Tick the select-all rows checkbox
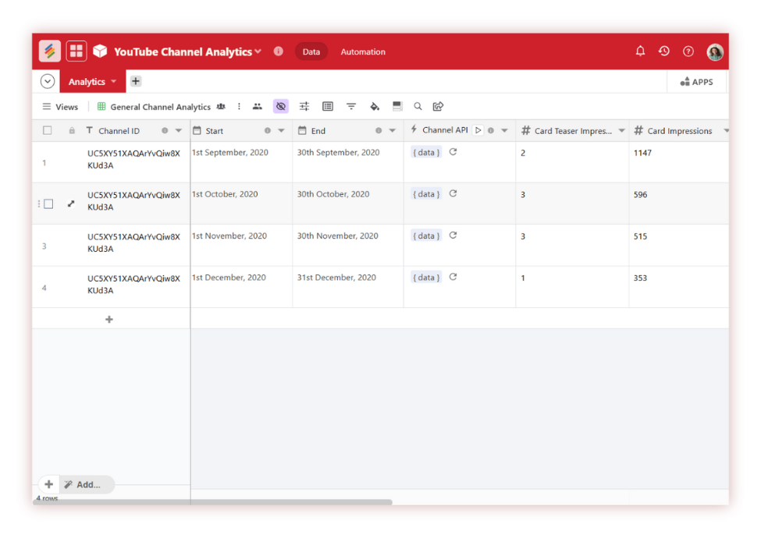The height and width of the screenshot is (538, 761). [47, 130]
